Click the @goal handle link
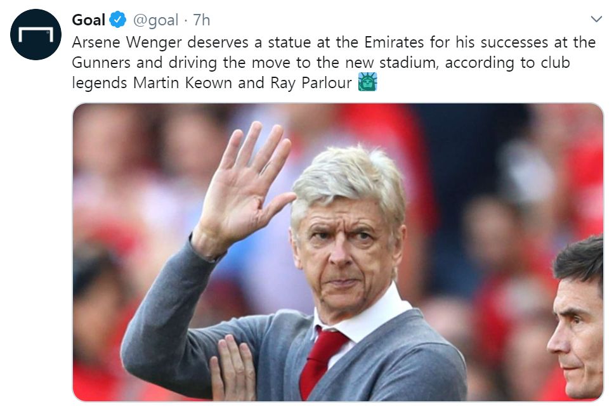 point(155,20)
